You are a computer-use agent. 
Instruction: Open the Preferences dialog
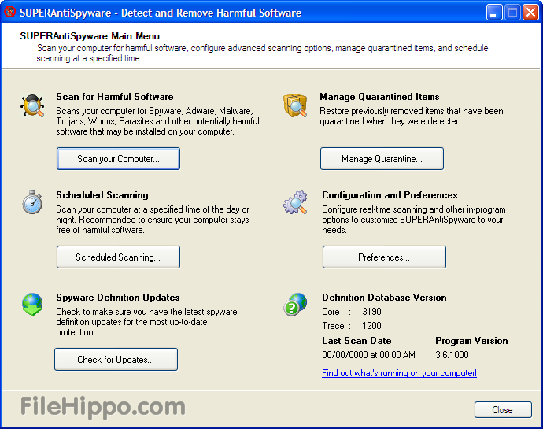[x=384, y=257]
